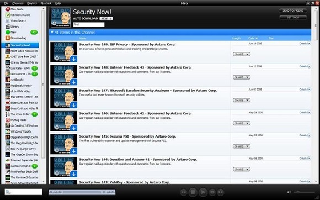This screenshot has height=200, width=320.
Task: Open SHARE dropdown for episode 148
Action: coord(242,77)
